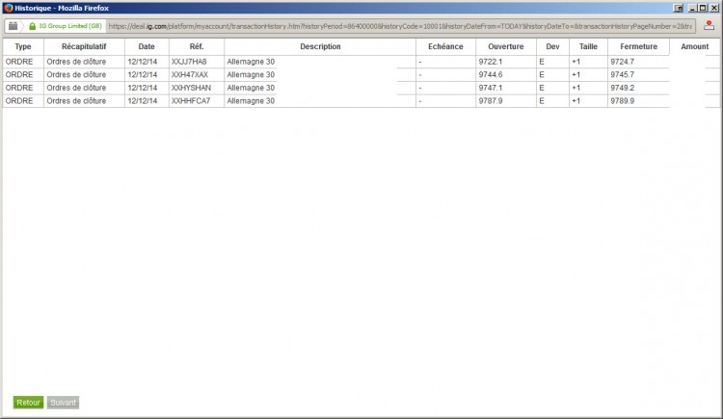This screenshot has width=723, height=419.
Task: Focus the URL address field
Action: (400, 26)
